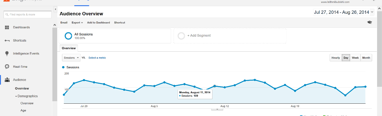This screenshot has width=382, height=116.
Task: Switch graph to Week view
Action: (x=355, y=58)
